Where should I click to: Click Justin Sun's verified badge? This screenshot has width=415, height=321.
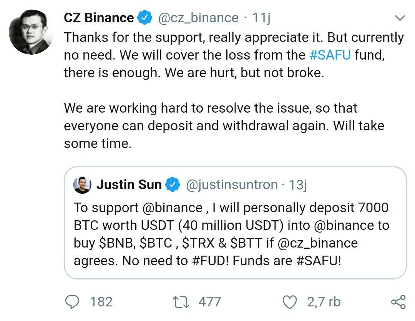tap(173, 185)
